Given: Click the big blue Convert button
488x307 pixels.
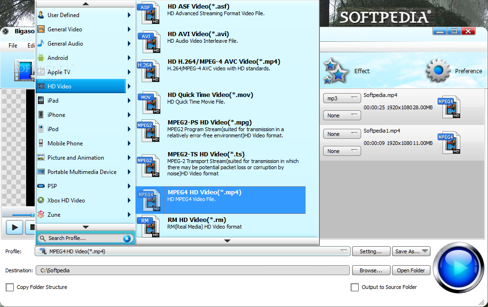Looking at the screenshot, I should tap(459, 268).
